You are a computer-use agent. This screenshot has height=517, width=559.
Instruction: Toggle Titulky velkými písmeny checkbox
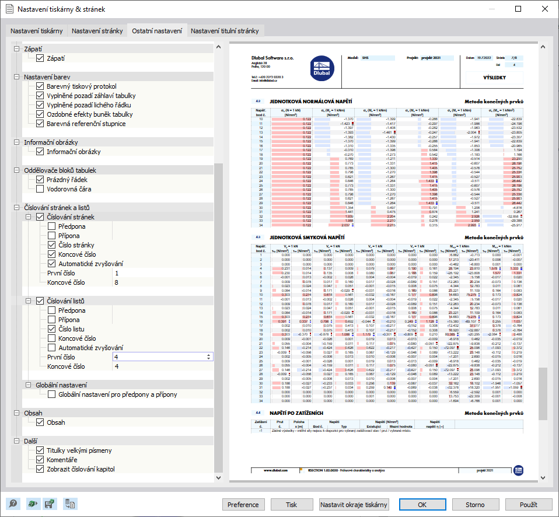(x=40, y=450)
